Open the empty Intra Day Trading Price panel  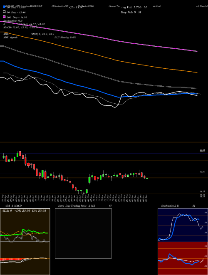(83, 233)
